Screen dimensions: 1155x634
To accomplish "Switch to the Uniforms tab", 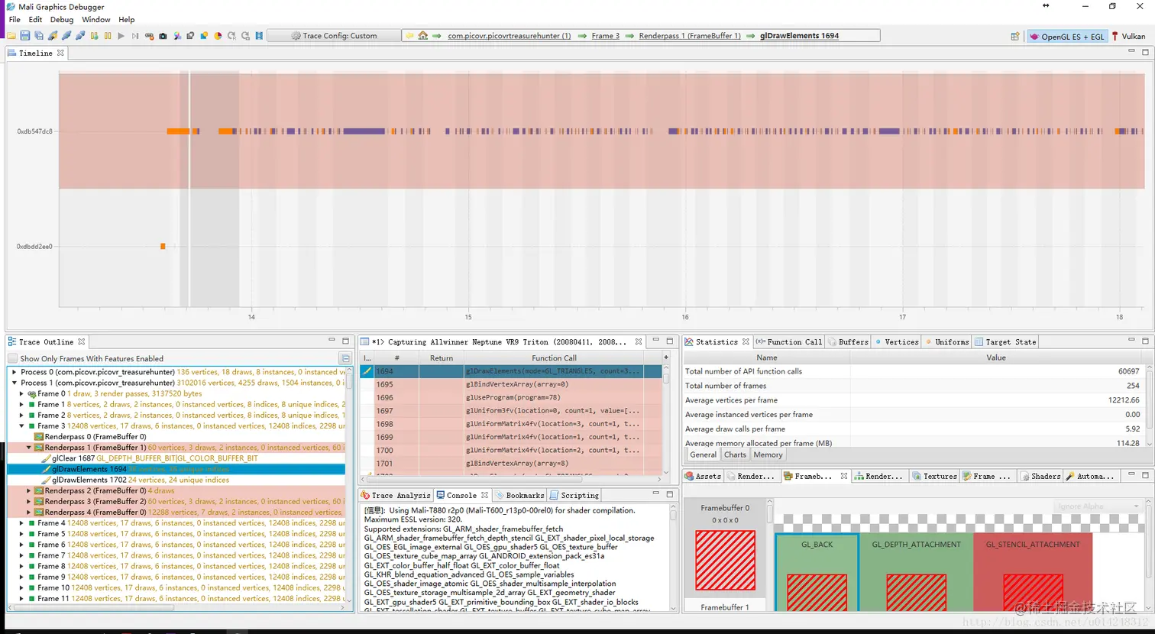I will click(x=947, y=341).
